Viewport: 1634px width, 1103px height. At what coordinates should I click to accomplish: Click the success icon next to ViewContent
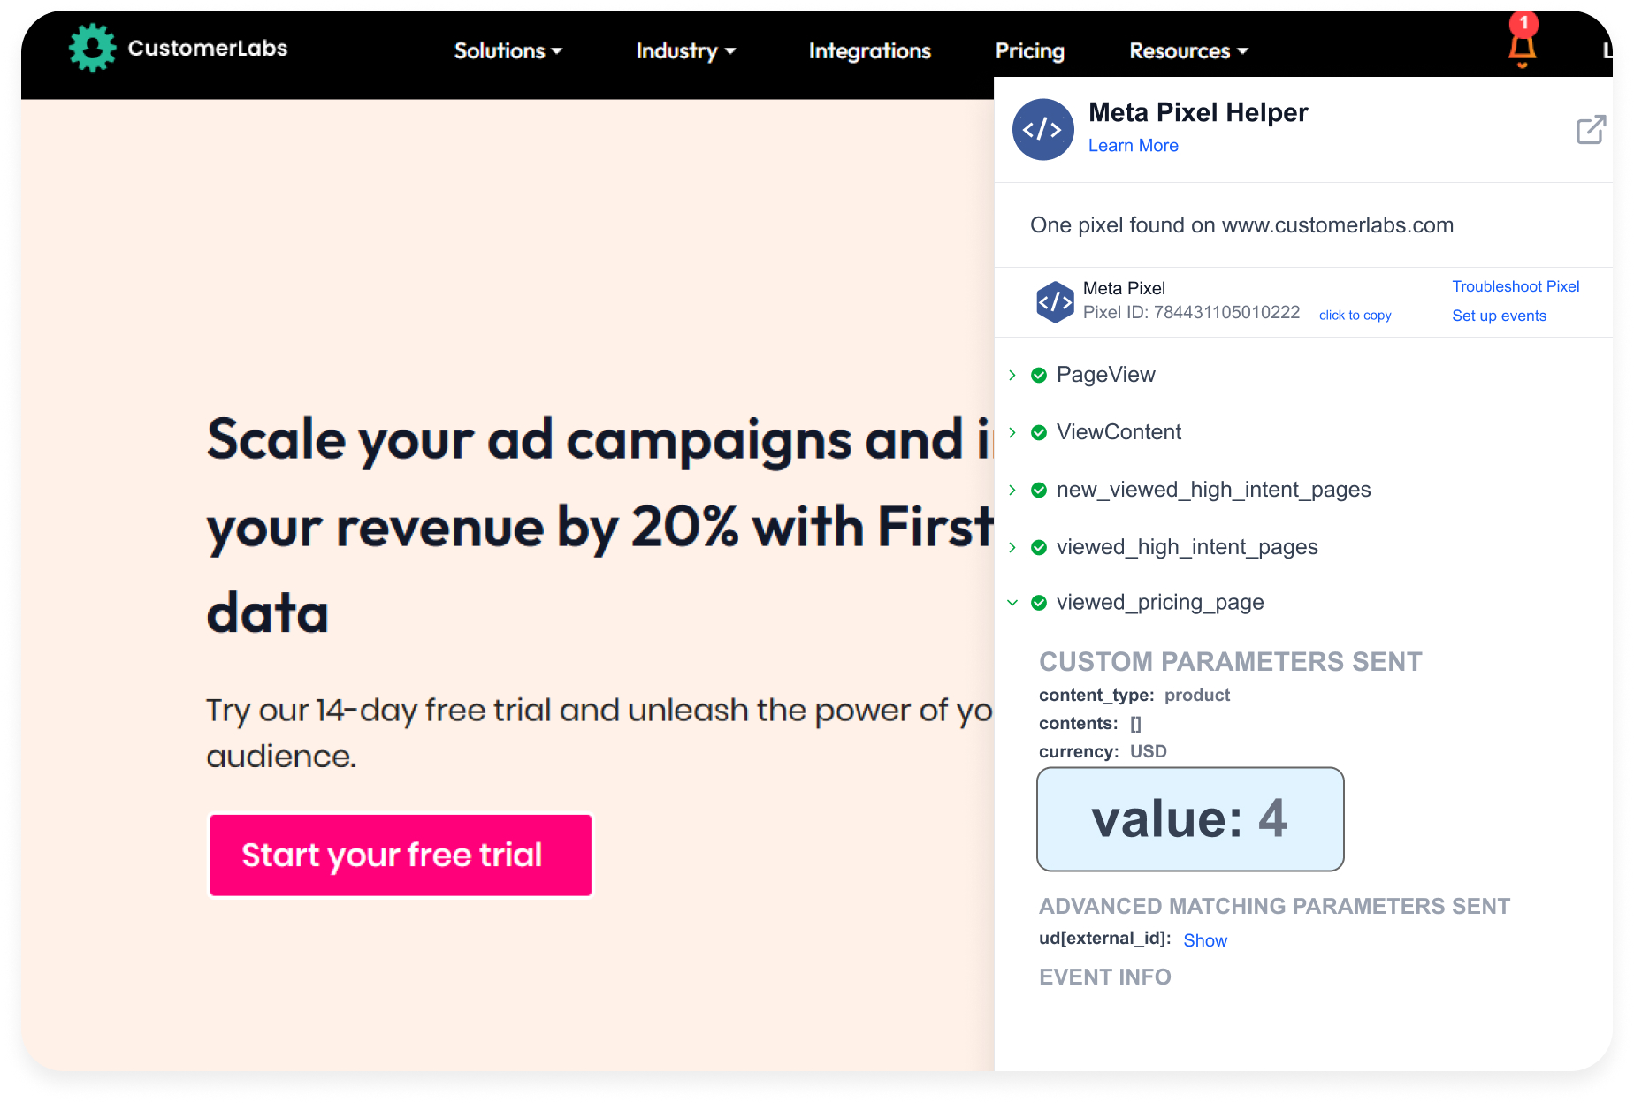coord(1037,432)
